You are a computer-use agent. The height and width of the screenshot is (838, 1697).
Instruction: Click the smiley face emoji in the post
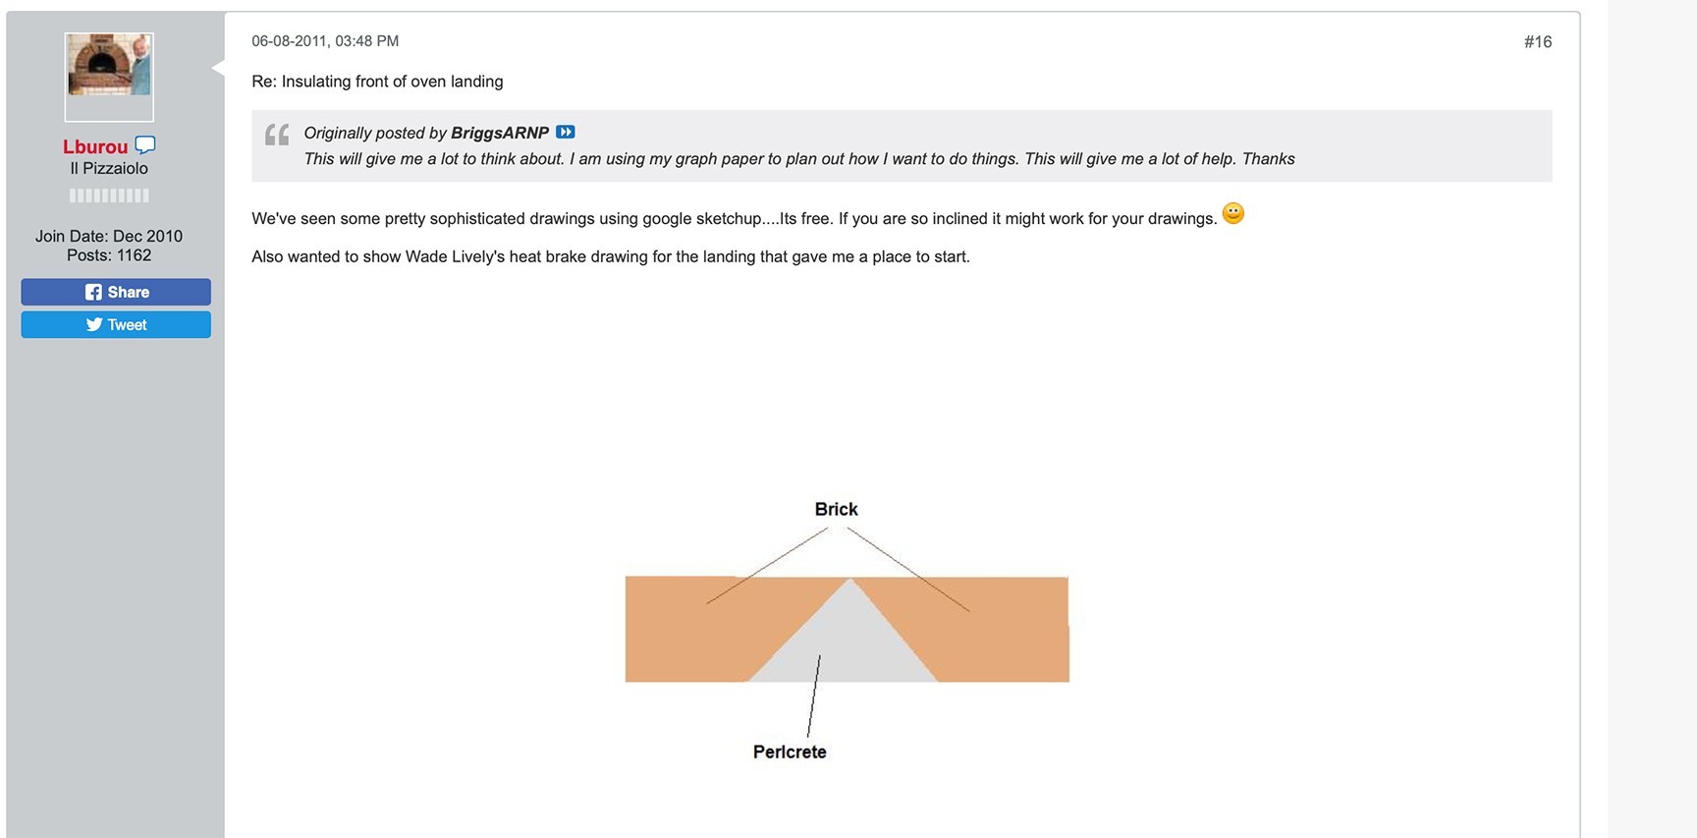point(1233,213)
